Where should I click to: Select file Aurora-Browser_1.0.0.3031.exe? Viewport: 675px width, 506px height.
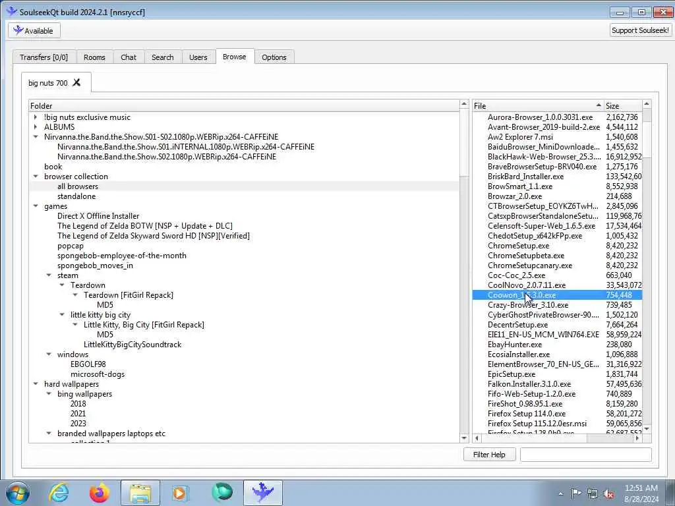(540, 117)
